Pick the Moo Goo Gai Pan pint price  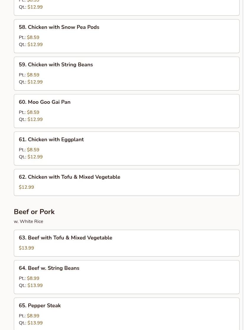[33, 112]
